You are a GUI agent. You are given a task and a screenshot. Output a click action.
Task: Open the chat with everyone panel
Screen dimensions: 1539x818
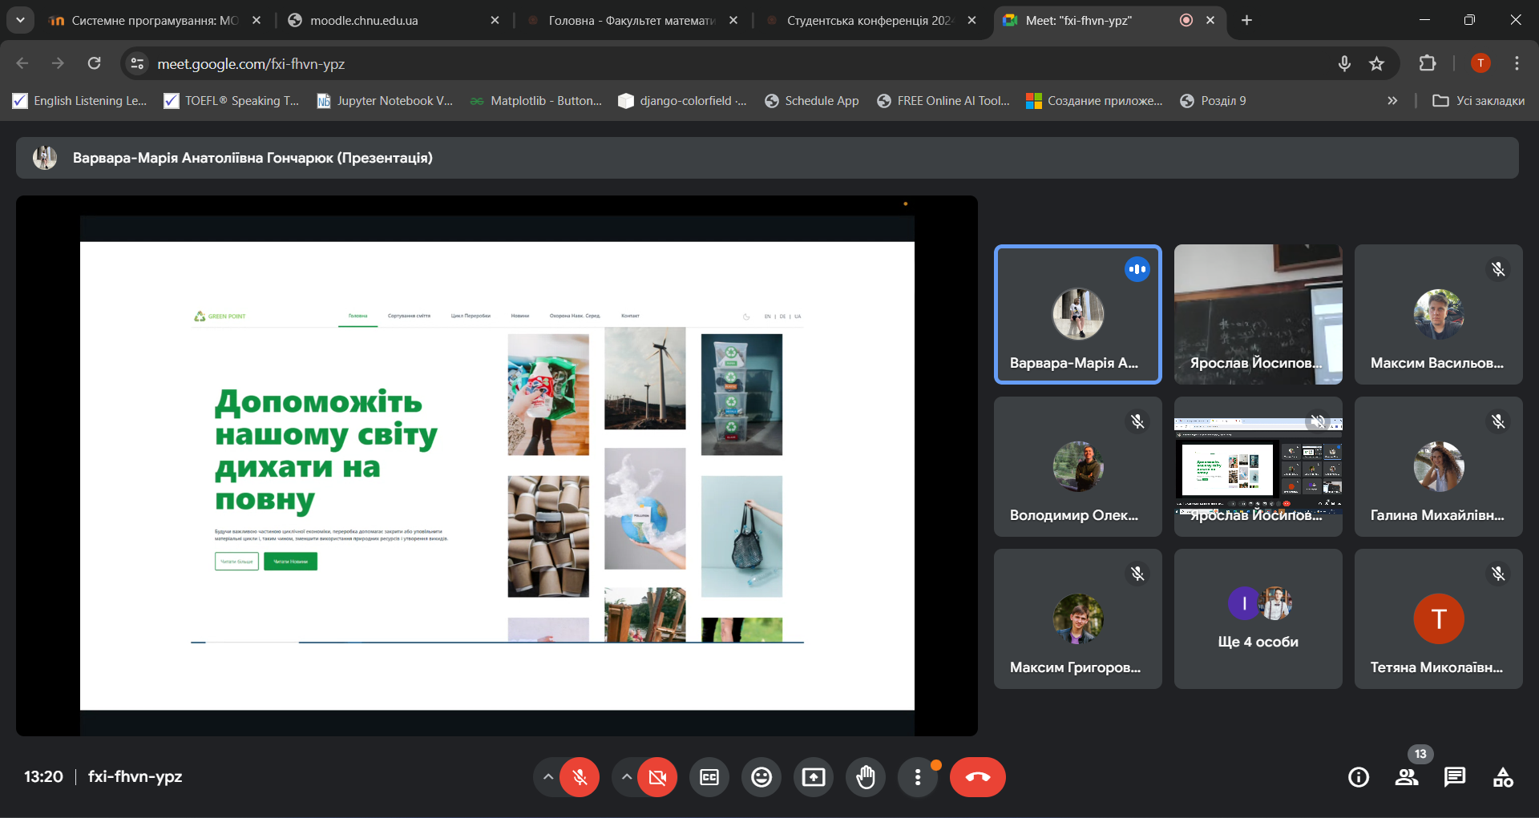pyautogui.click(x=1455, y=777)
